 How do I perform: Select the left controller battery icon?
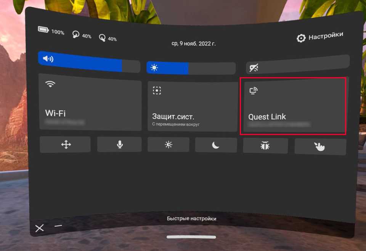coord(75,34)
